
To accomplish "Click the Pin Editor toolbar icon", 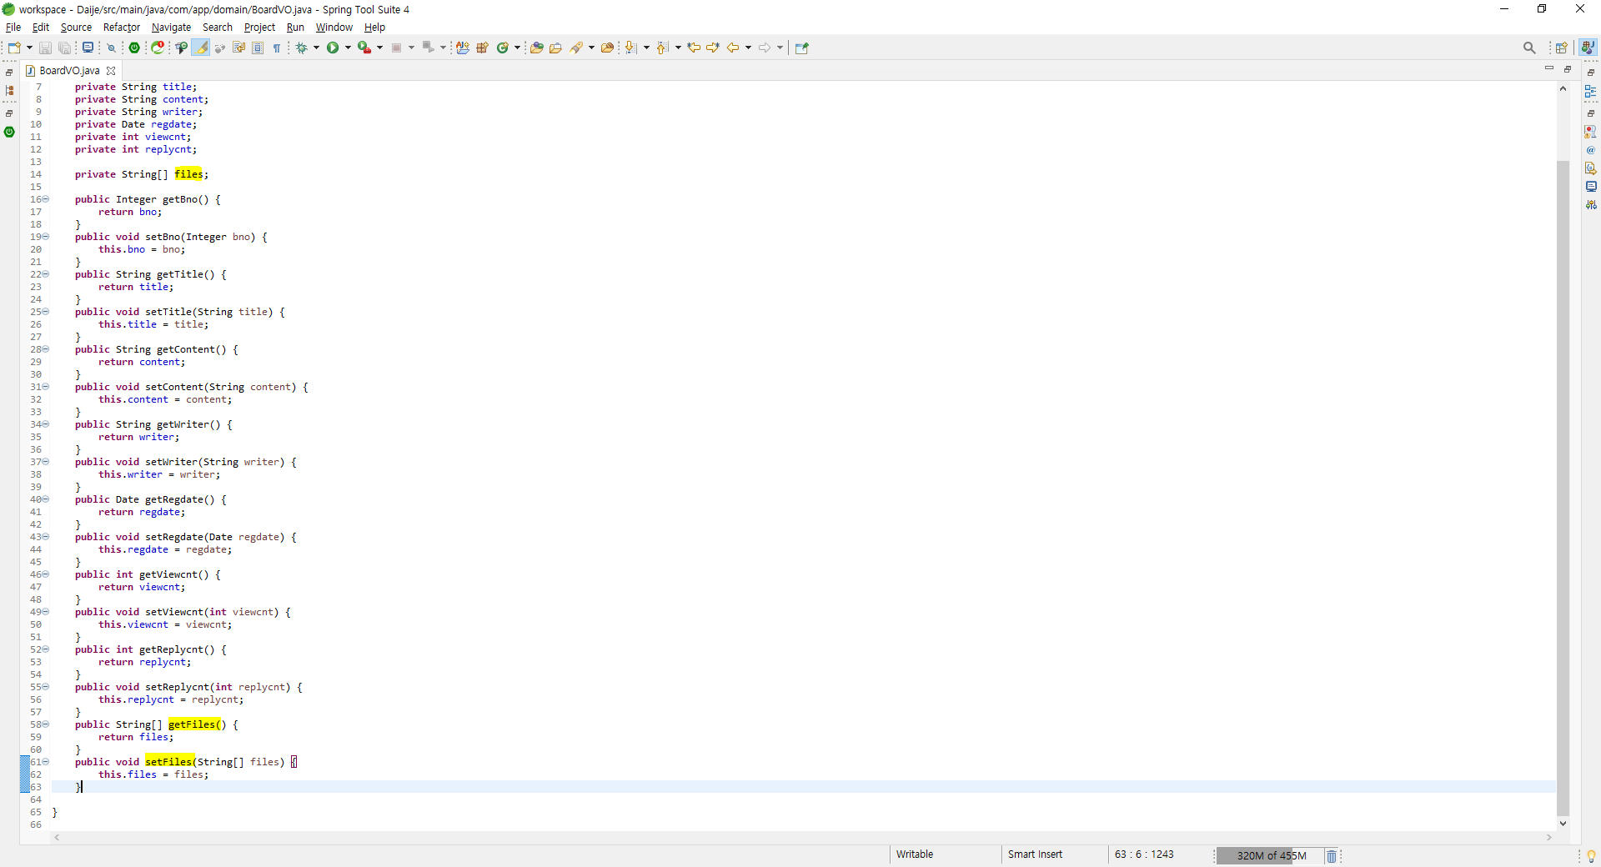I will click(x=802, y=48).
